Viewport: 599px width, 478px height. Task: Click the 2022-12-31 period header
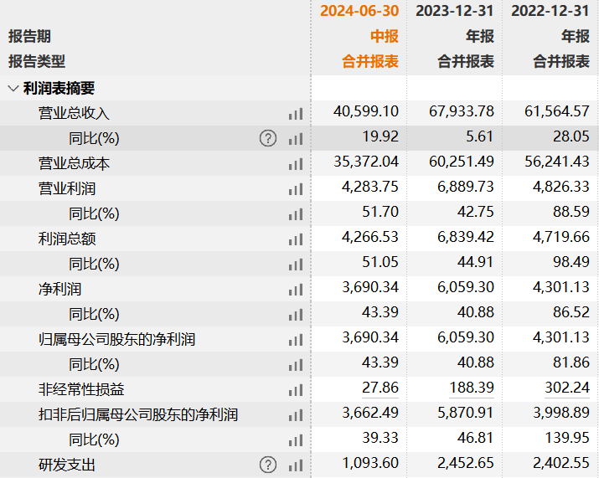(x=550, y=11)
